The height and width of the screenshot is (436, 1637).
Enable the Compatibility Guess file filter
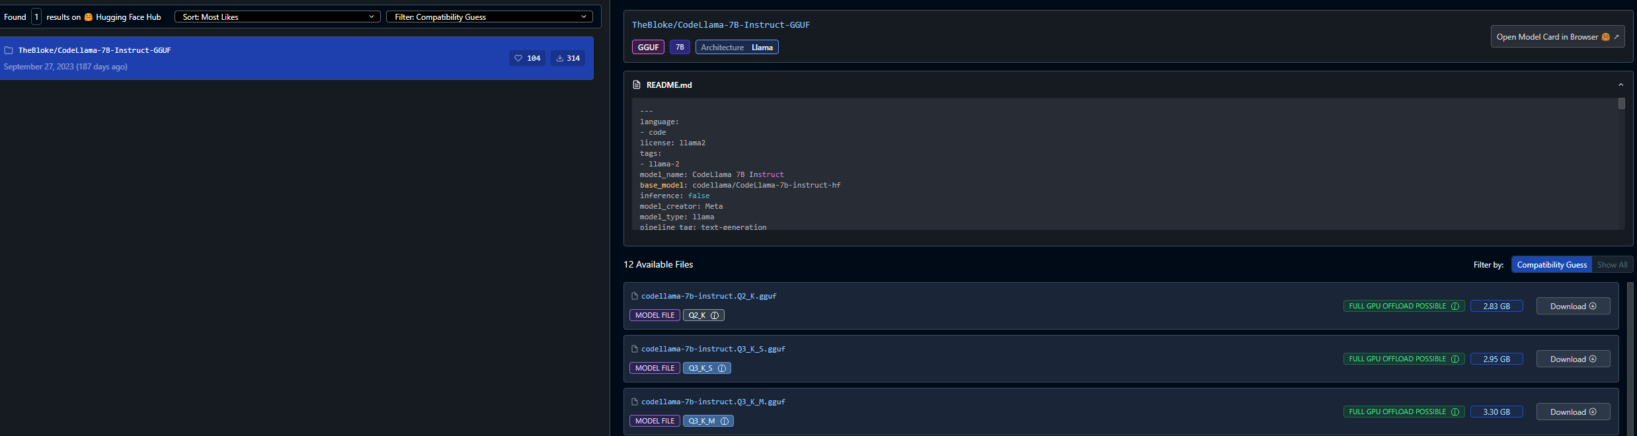[x=1552, y=264]
